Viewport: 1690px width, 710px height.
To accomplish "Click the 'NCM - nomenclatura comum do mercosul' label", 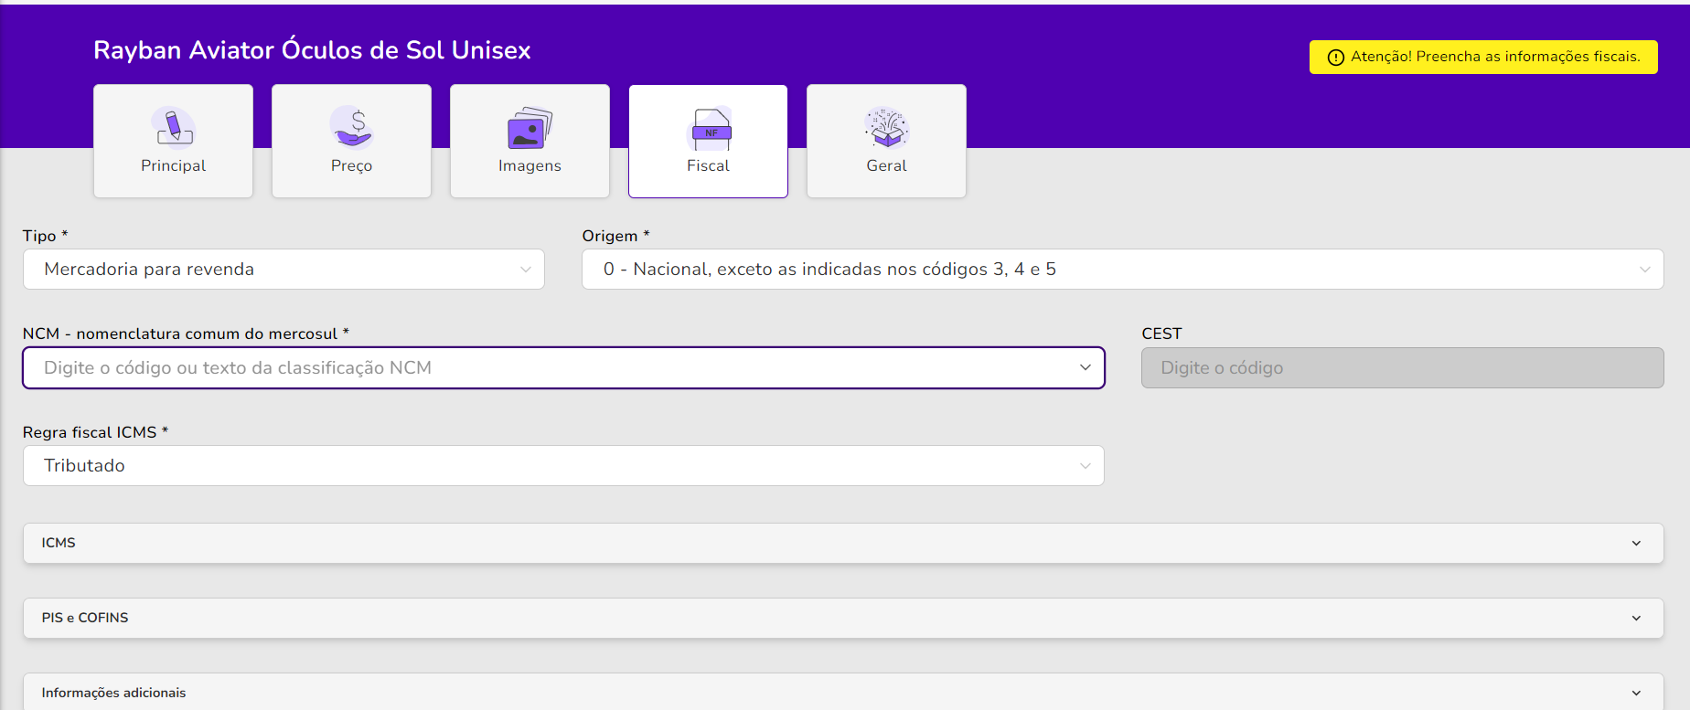I will click(186, 334).
